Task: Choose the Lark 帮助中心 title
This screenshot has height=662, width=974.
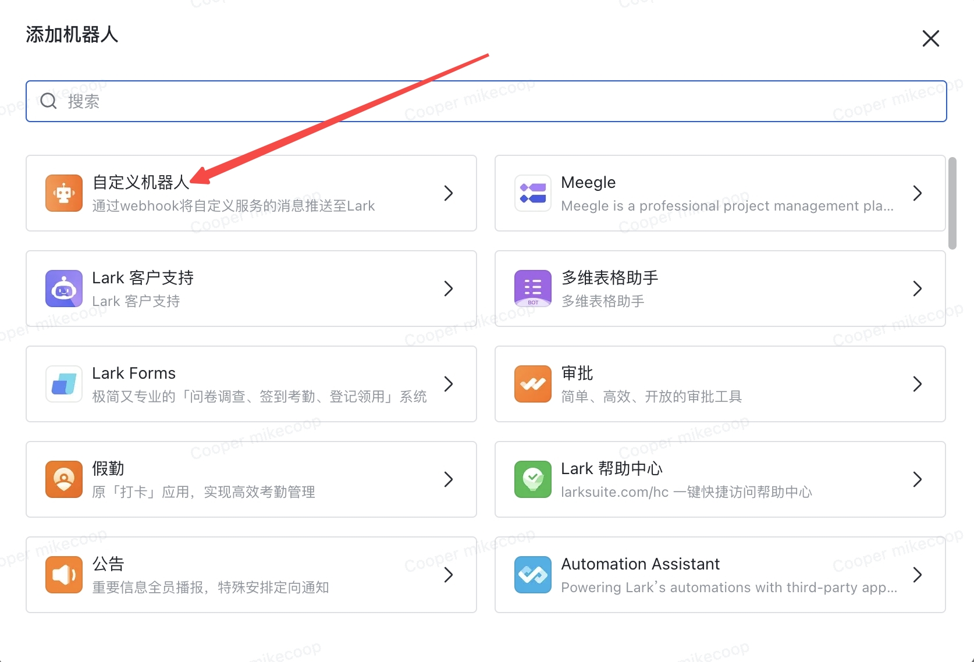Action: click(x=612, y=469)
